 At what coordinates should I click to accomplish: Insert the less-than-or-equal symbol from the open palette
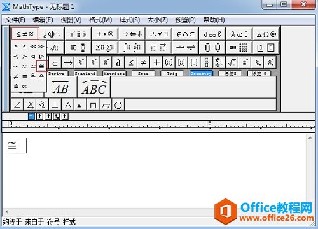(16, 46)
